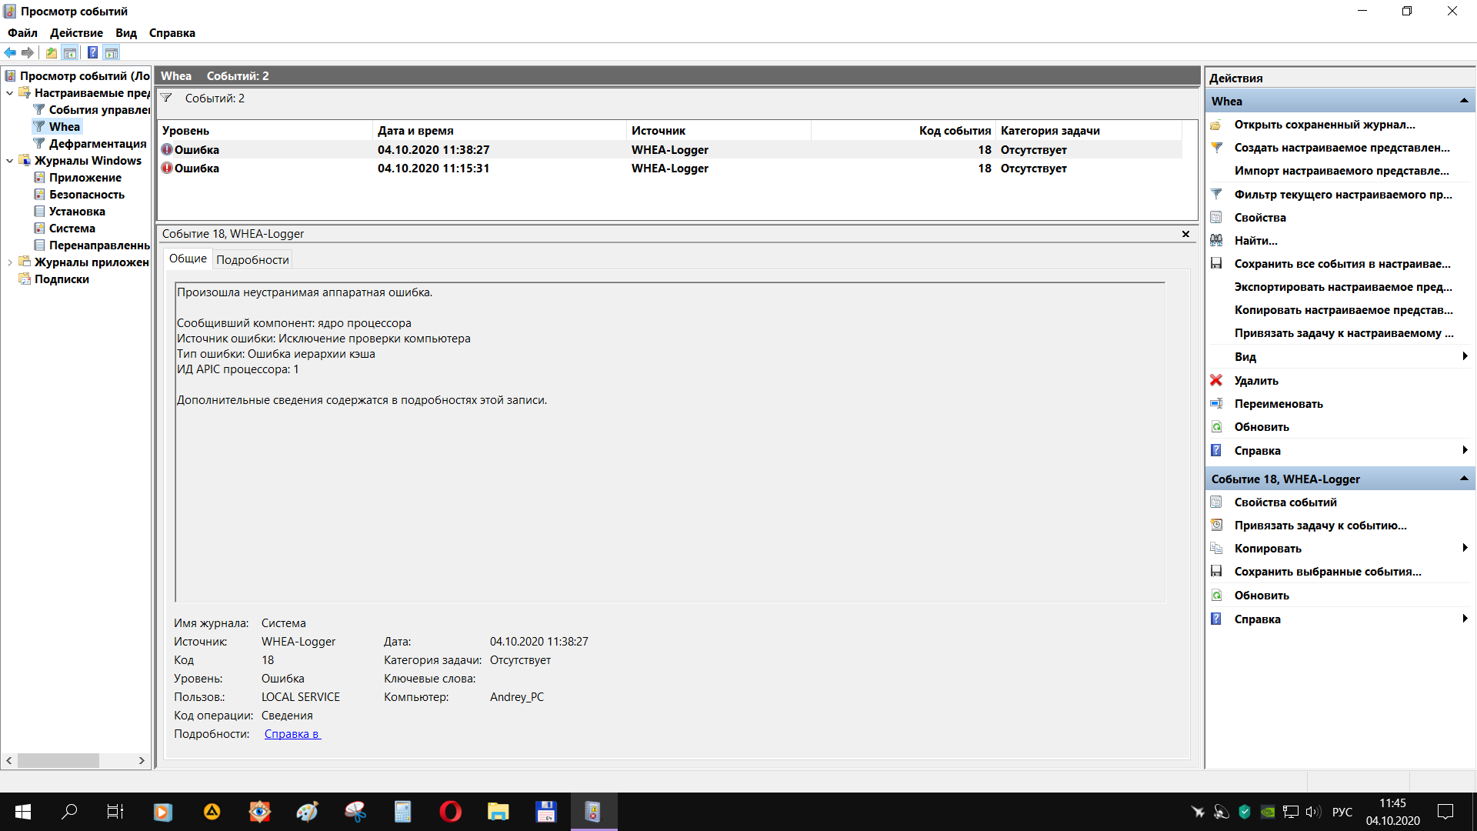1477x831 pixels.
Task: Click the back arrow toolbar icon
Action: 10,53
